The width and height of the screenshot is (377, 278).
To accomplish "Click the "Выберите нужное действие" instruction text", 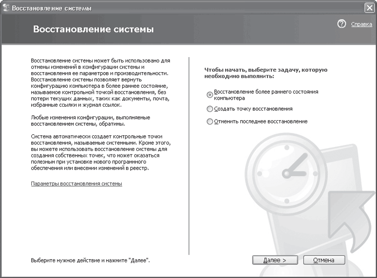I will (x=90, y=260).
